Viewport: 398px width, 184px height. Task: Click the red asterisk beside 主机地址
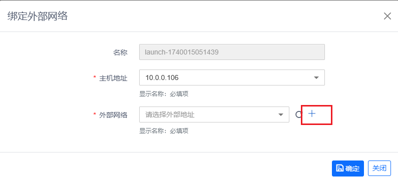point(95,78)
